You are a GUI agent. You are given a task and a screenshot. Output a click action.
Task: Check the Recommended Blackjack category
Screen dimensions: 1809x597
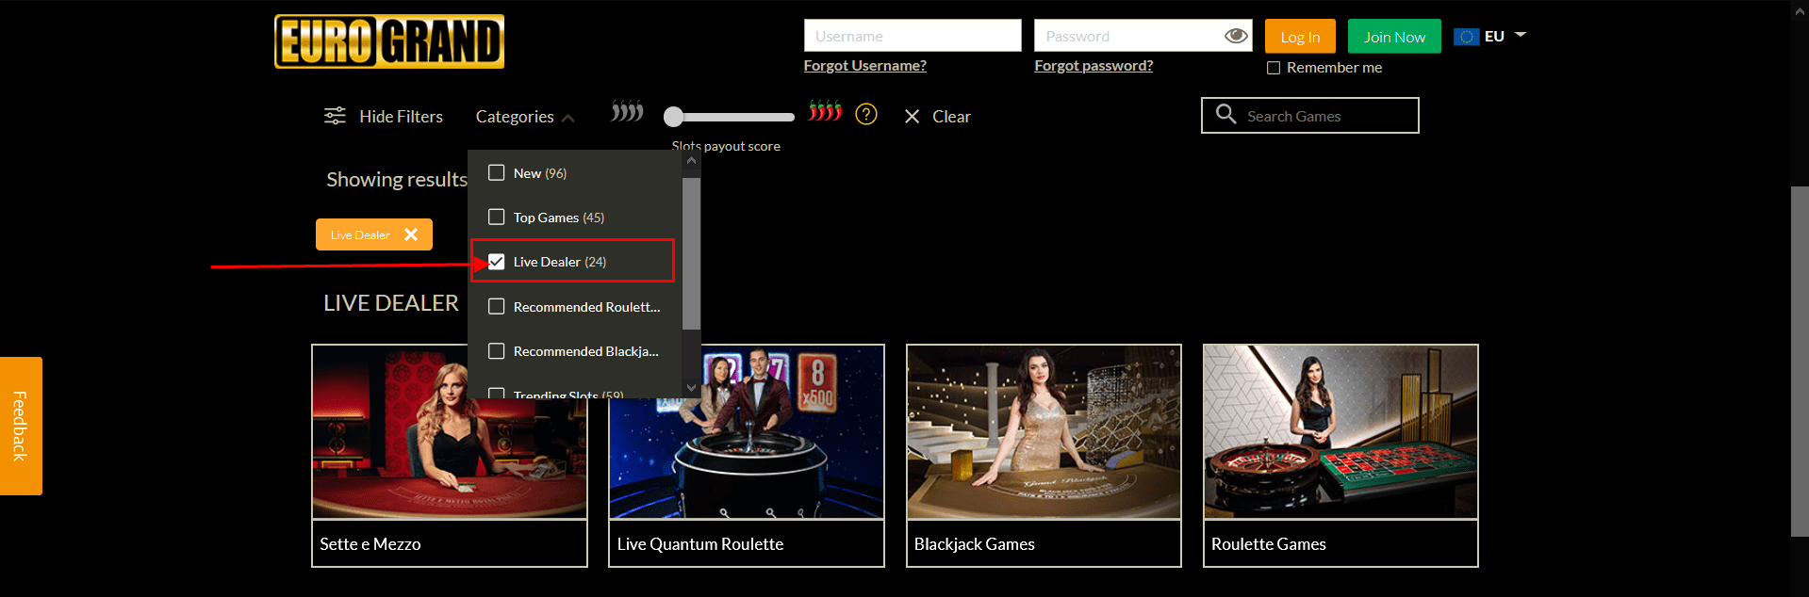(497, 350)
